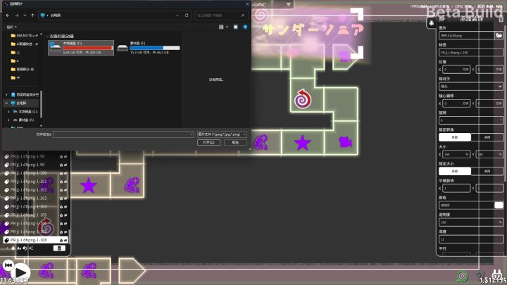Viewport: 507px width, 285px height.
Task: Click the up-directory arrow in file dialog
Action: pyautogui.click(x=32, y=15)
